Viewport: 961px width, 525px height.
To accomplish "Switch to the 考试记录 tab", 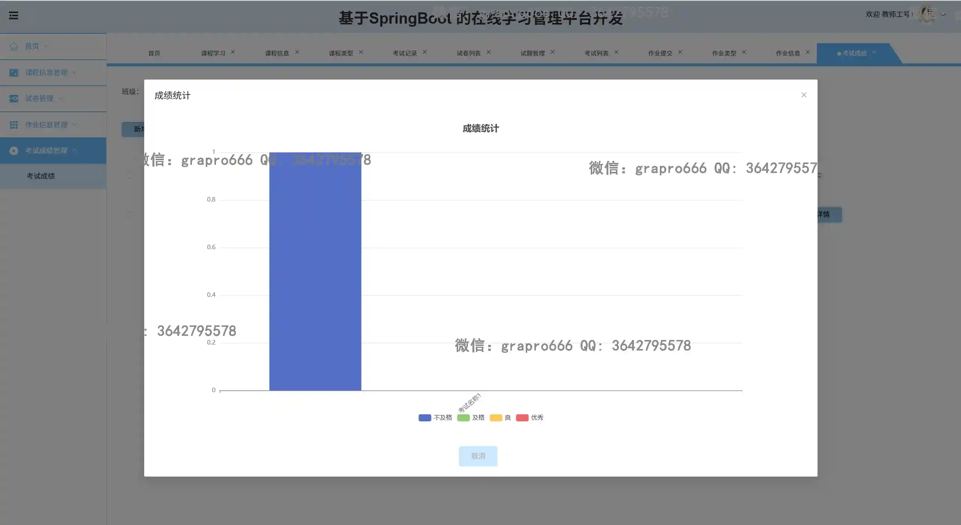I will pos(404,53).
